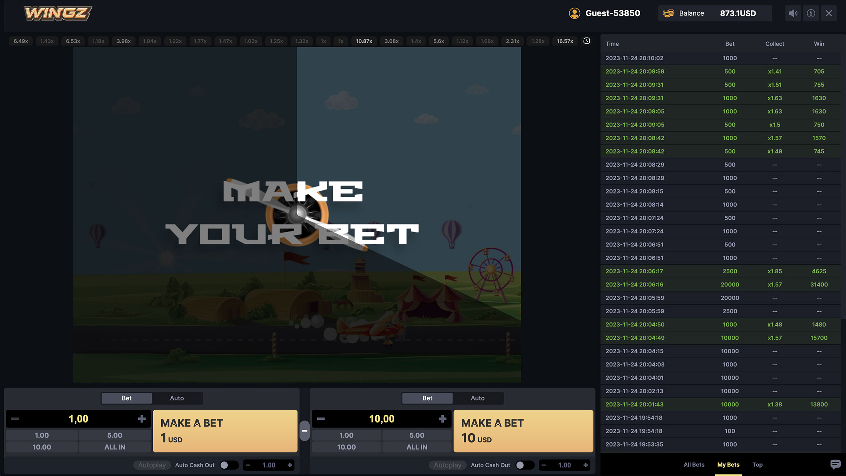
Task: Decrease right bet amount with minus
Action: [x=321, y=419]
